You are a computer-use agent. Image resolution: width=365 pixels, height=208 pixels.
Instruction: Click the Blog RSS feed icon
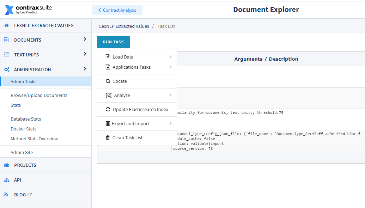tap(6, 195)
